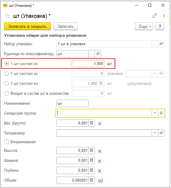Add form to favorites with star icon
This screenshot has height=188, width=171.
pos(8,16)
